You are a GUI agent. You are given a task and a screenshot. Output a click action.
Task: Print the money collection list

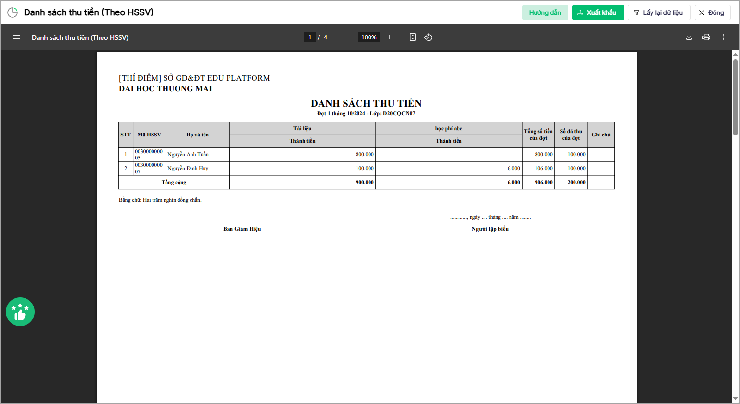pos(706,37)
